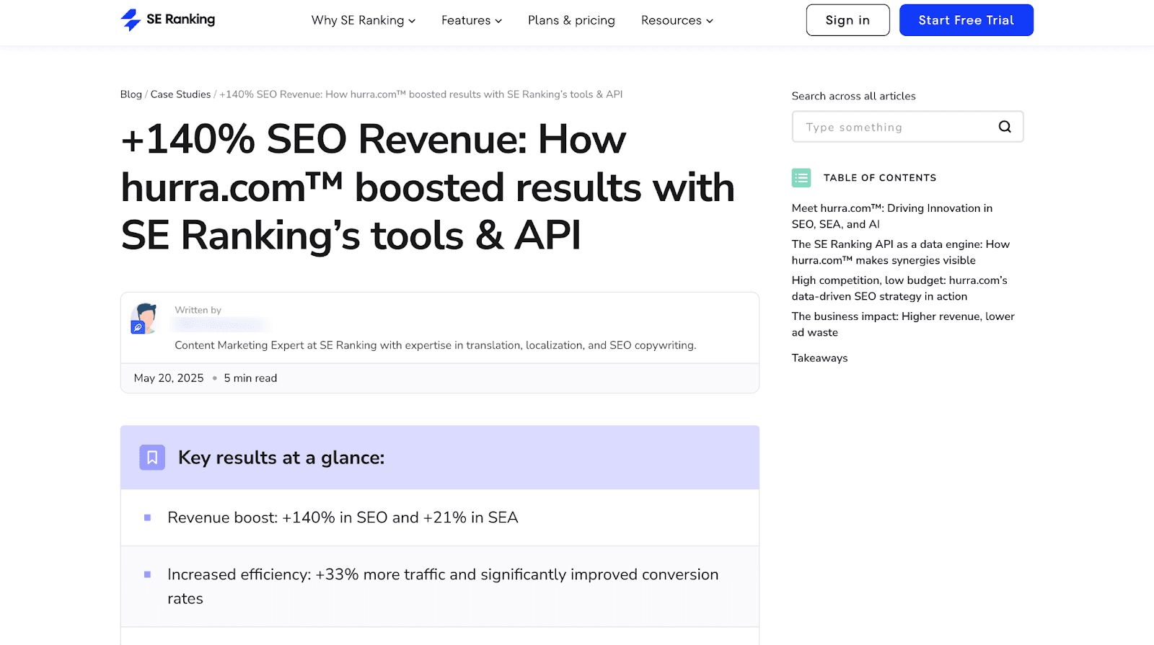Click the SE Ranking logo
The width and height of the screenshot is (1154, 645).
(168, 19)
